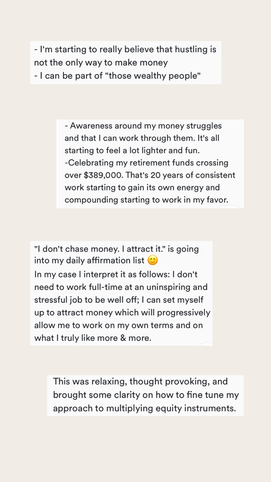Click "-Celebrating my retirement funds crossing" line

pos(147,163)
